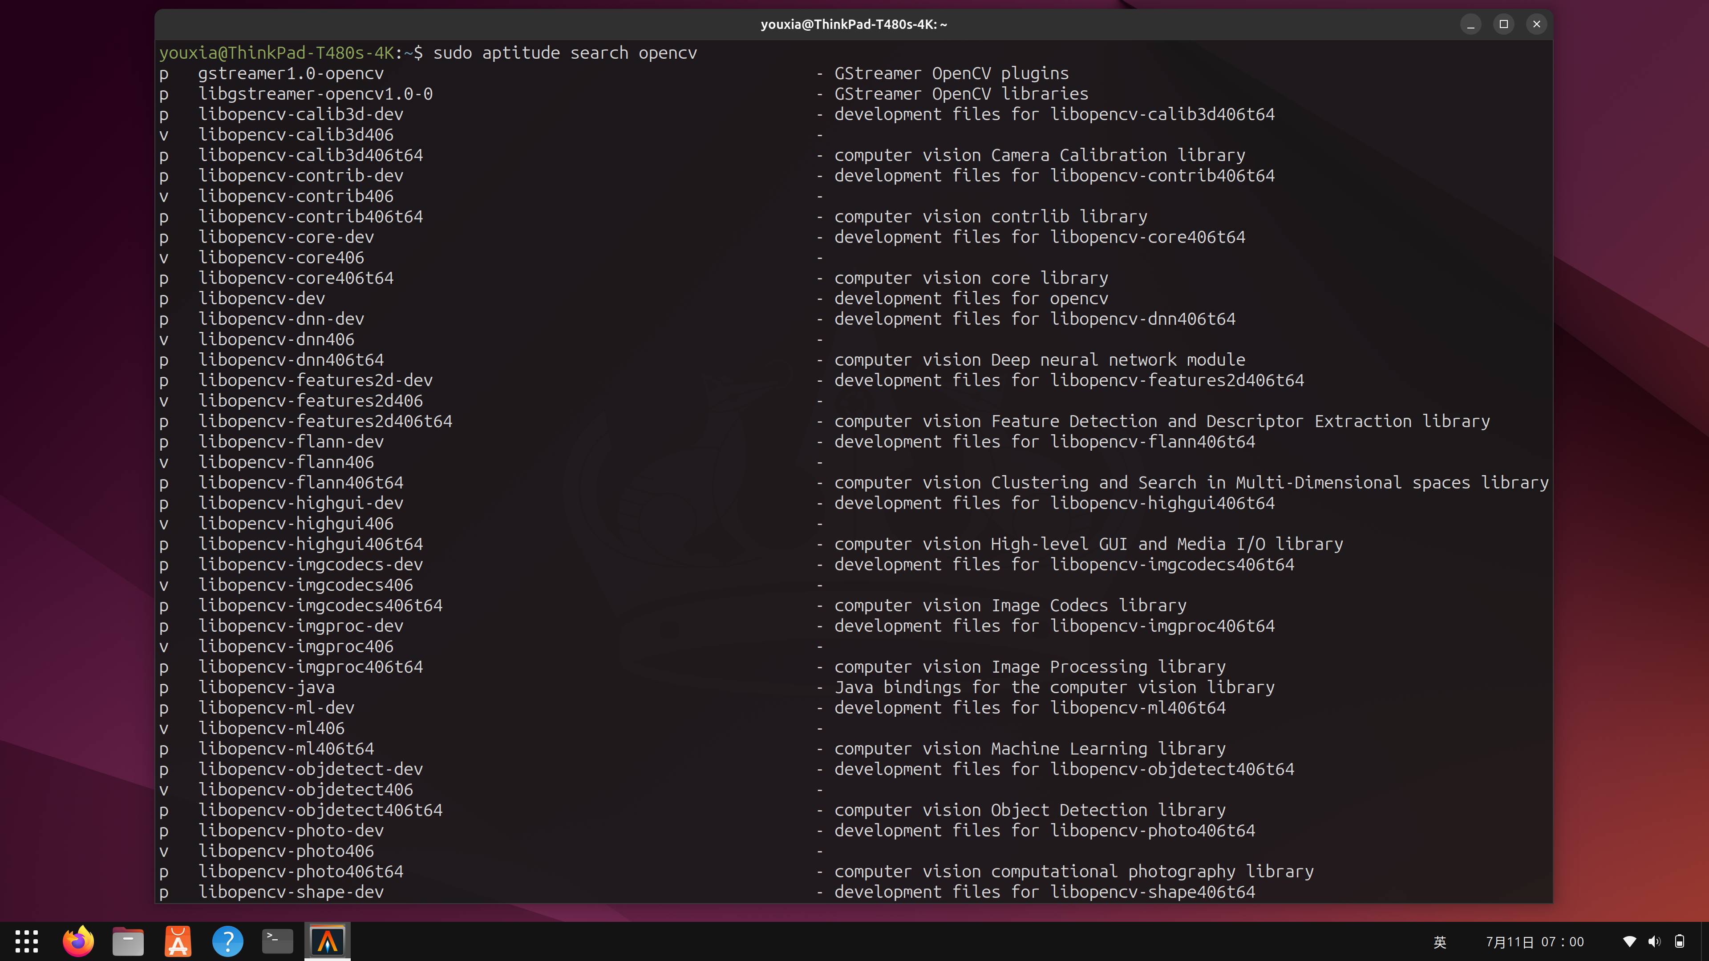Click the description GStreamer OpenCV plugins
This screenshot has height=961, width=1709.
coord(952,73)
